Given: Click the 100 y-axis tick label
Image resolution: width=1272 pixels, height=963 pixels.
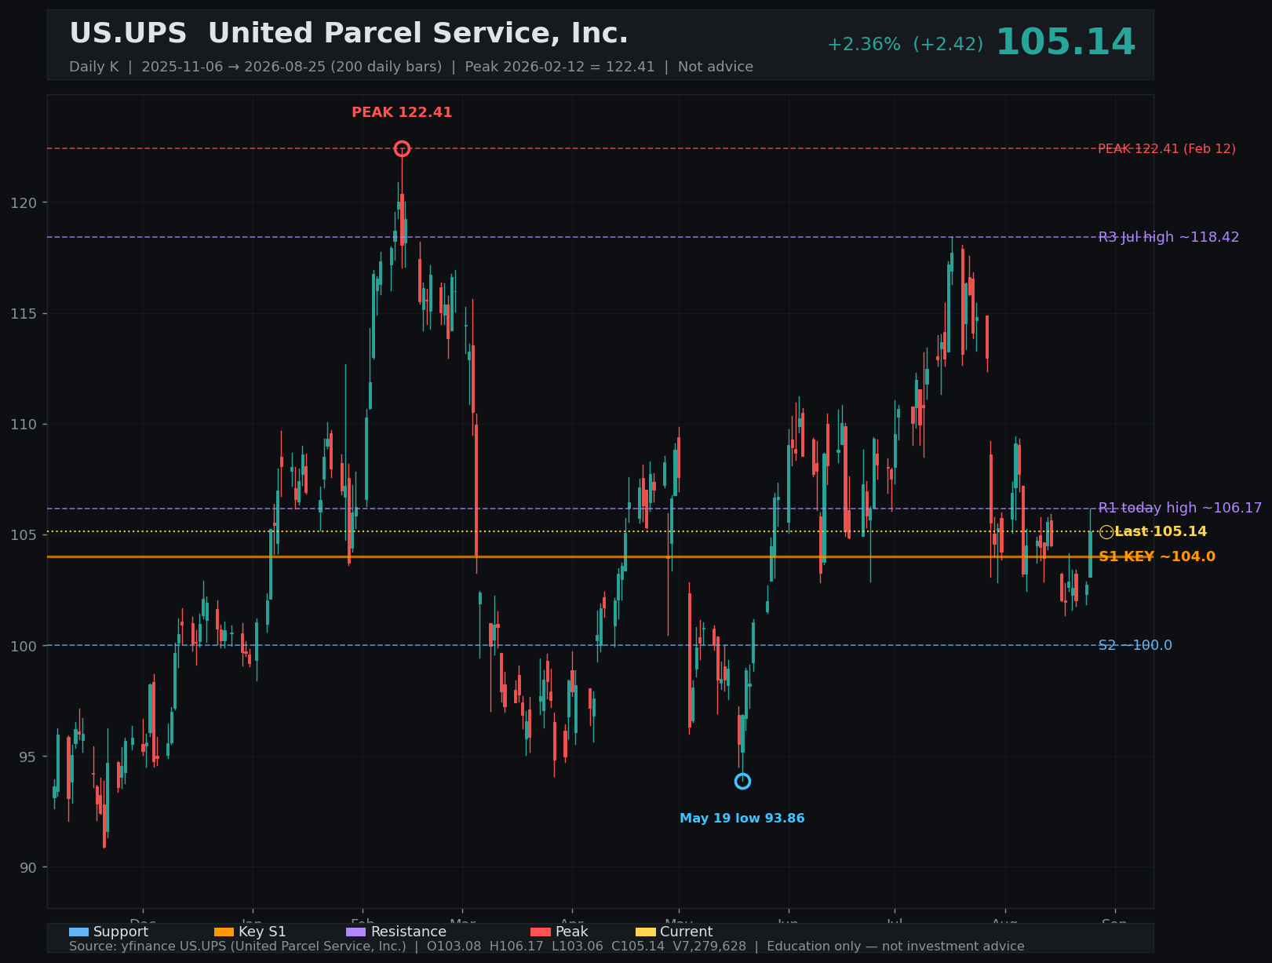Looking at the screenshot, I should pos(23,645).
